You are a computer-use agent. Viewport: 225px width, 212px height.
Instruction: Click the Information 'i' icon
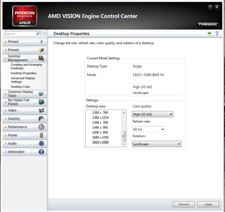click(41, 152)
